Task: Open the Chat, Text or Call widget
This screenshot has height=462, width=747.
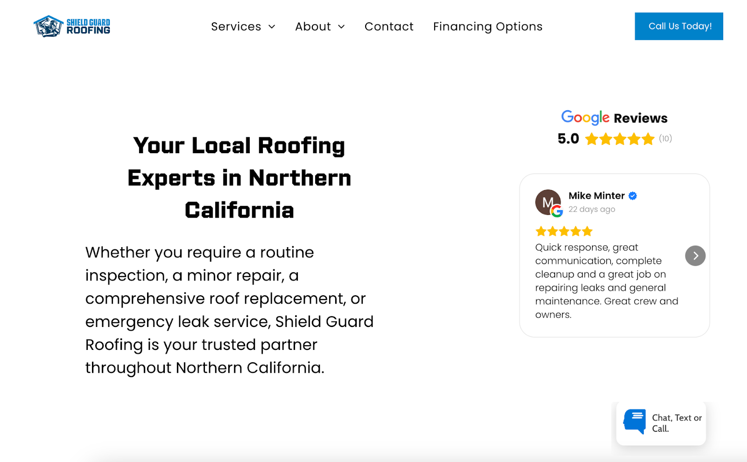Action: pos(677,423)
